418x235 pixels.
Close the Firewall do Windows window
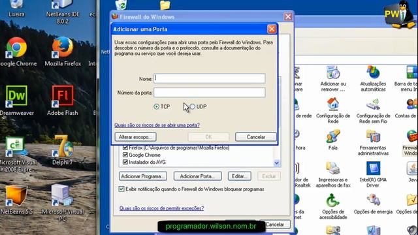click(288, 17)
